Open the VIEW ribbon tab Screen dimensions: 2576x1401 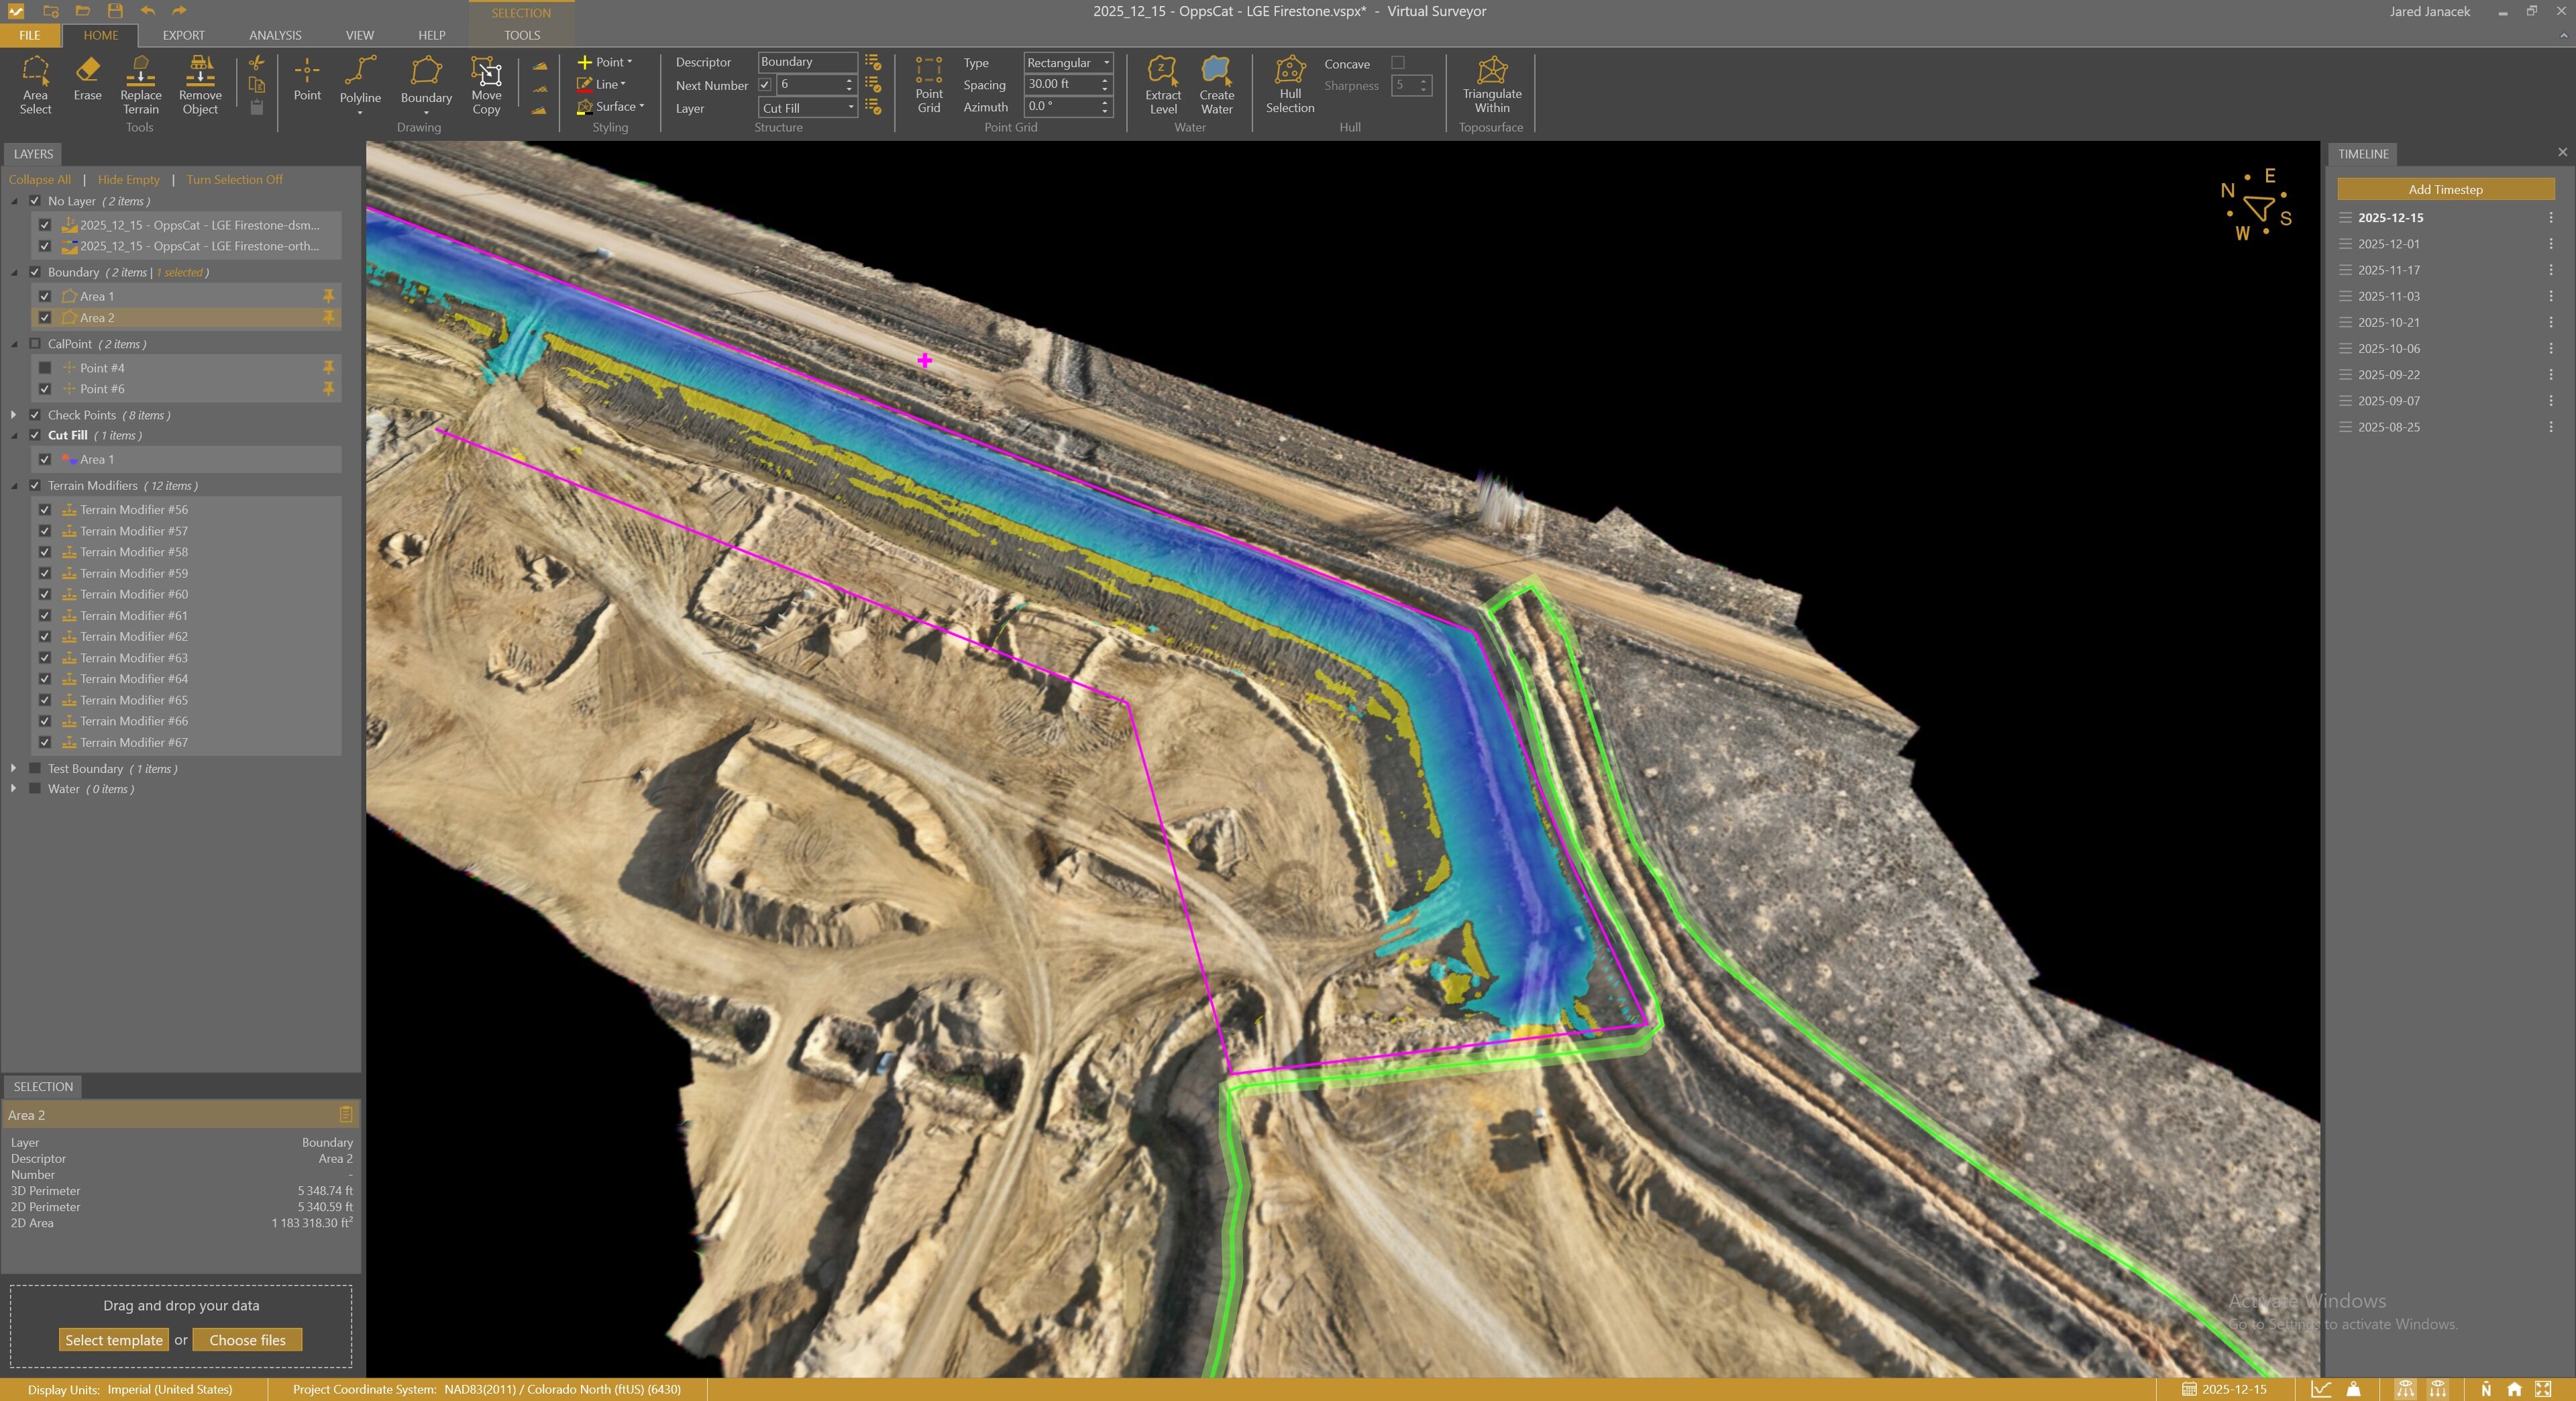click(360, 35)
